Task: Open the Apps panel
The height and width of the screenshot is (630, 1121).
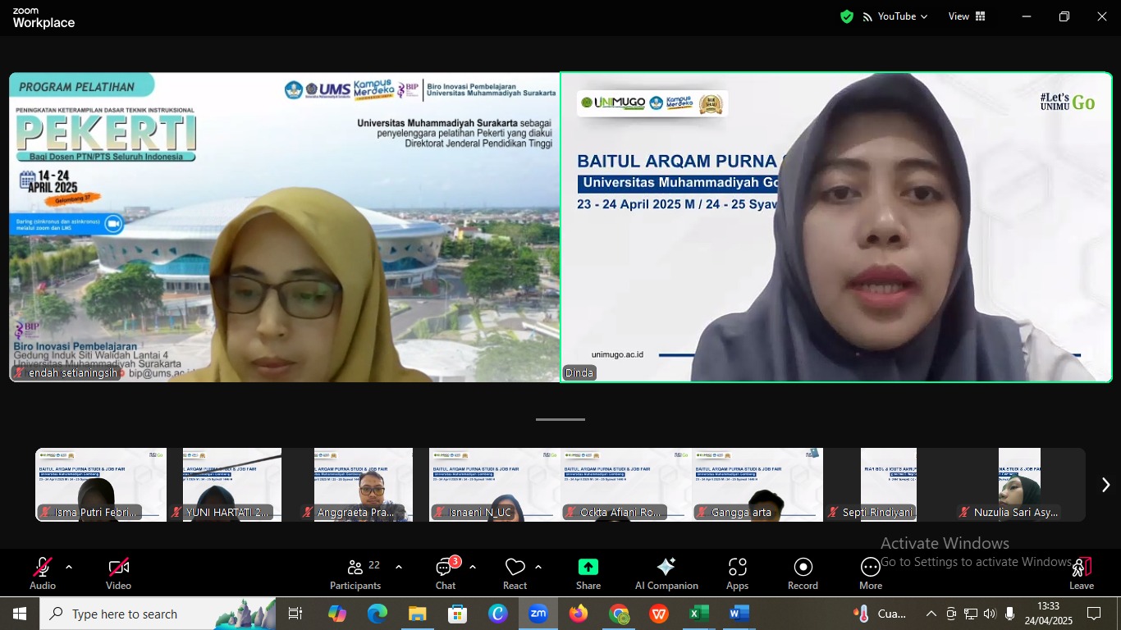Action: pyautogui.click(x=737, y=573)
